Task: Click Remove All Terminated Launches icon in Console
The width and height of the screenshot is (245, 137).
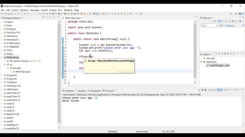Action: (205, 90)
